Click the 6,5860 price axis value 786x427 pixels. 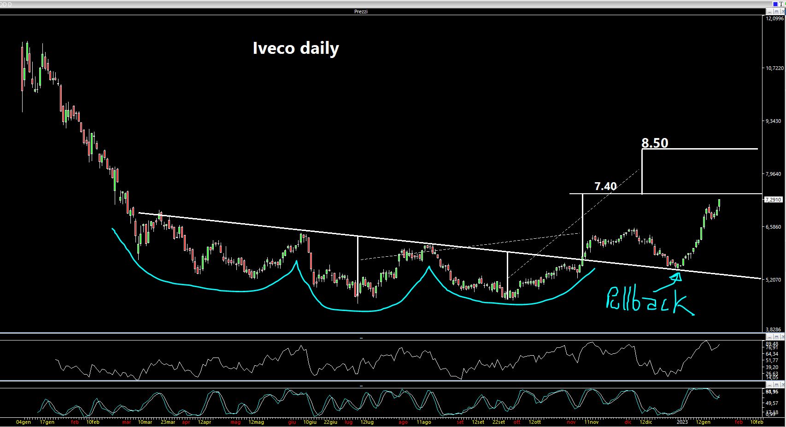774,227
